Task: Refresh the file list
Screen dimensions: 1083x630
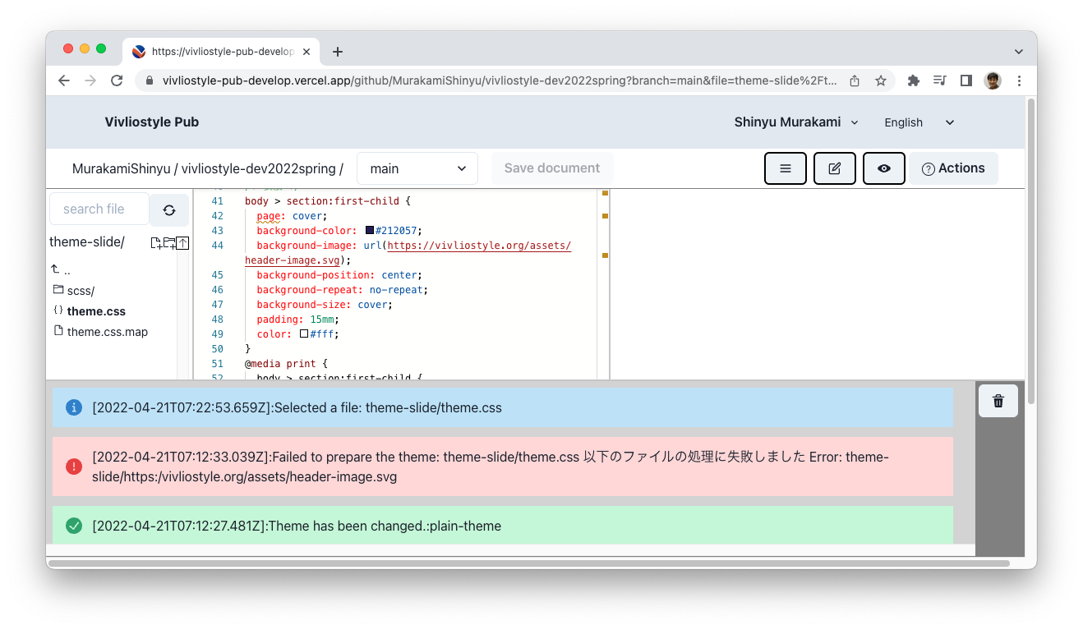Action: pos(169,209)
